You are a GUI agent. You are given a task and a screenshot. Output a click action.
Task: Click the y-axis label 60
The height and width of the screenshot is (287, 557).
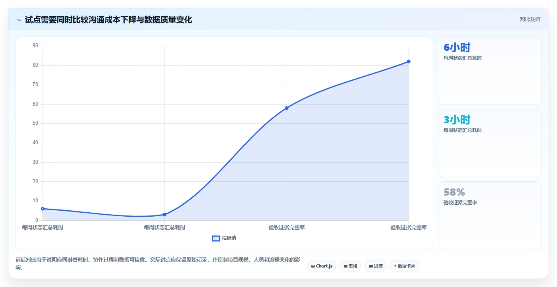click(35, 104)
